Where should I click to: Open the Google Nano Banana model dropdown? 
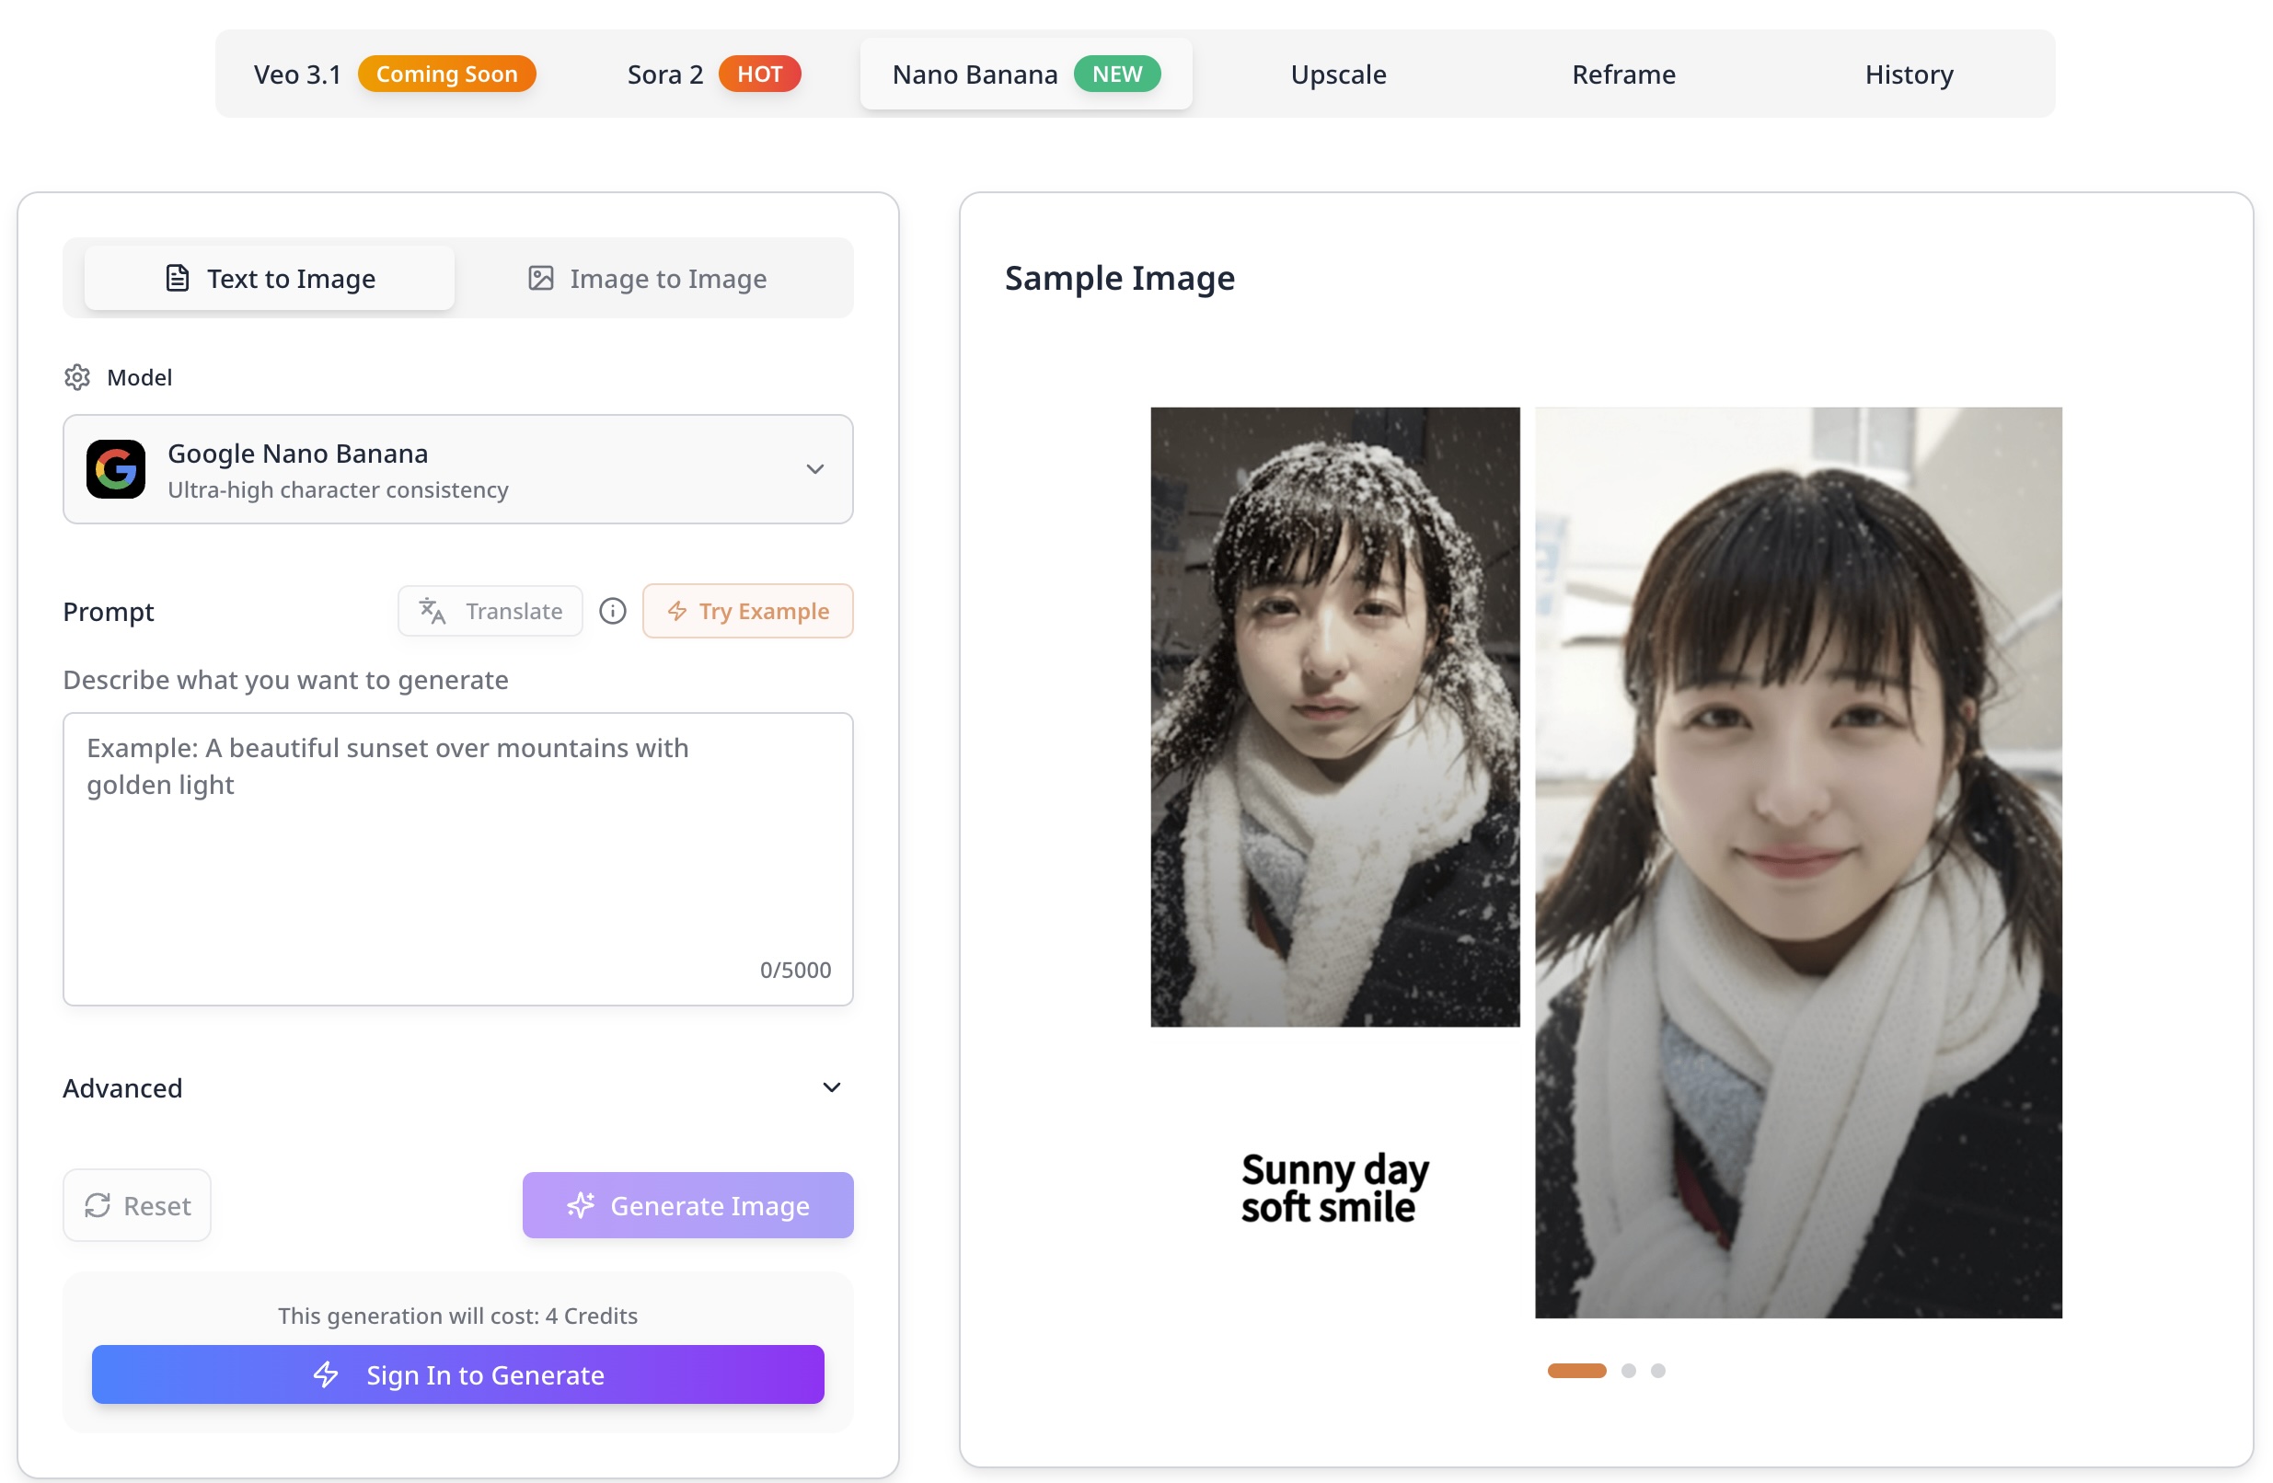click(x=457, y=469)
